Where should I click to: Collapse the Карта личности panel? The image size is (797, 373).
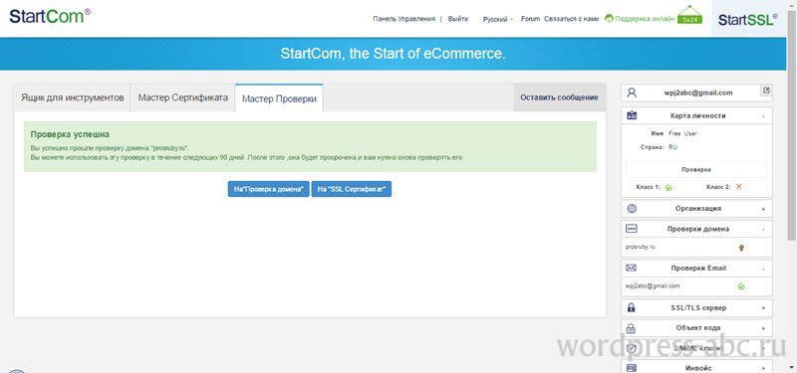(x=763, y=116)
